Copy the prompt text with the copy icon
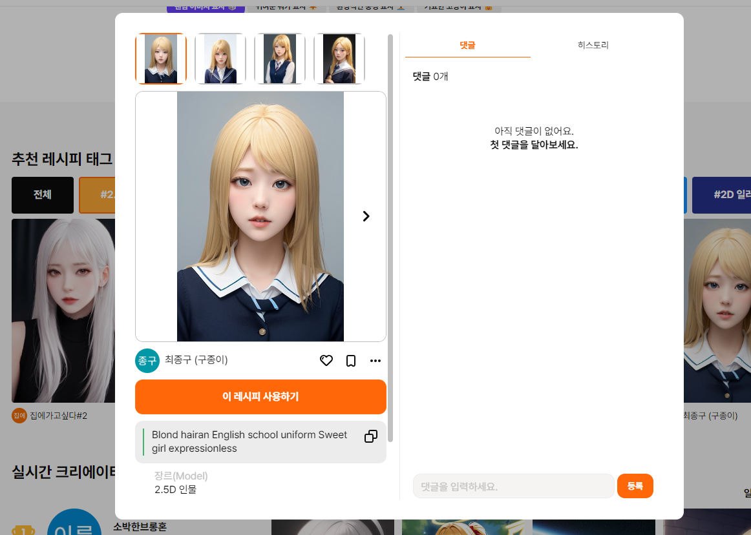 (x=371, y=436)
